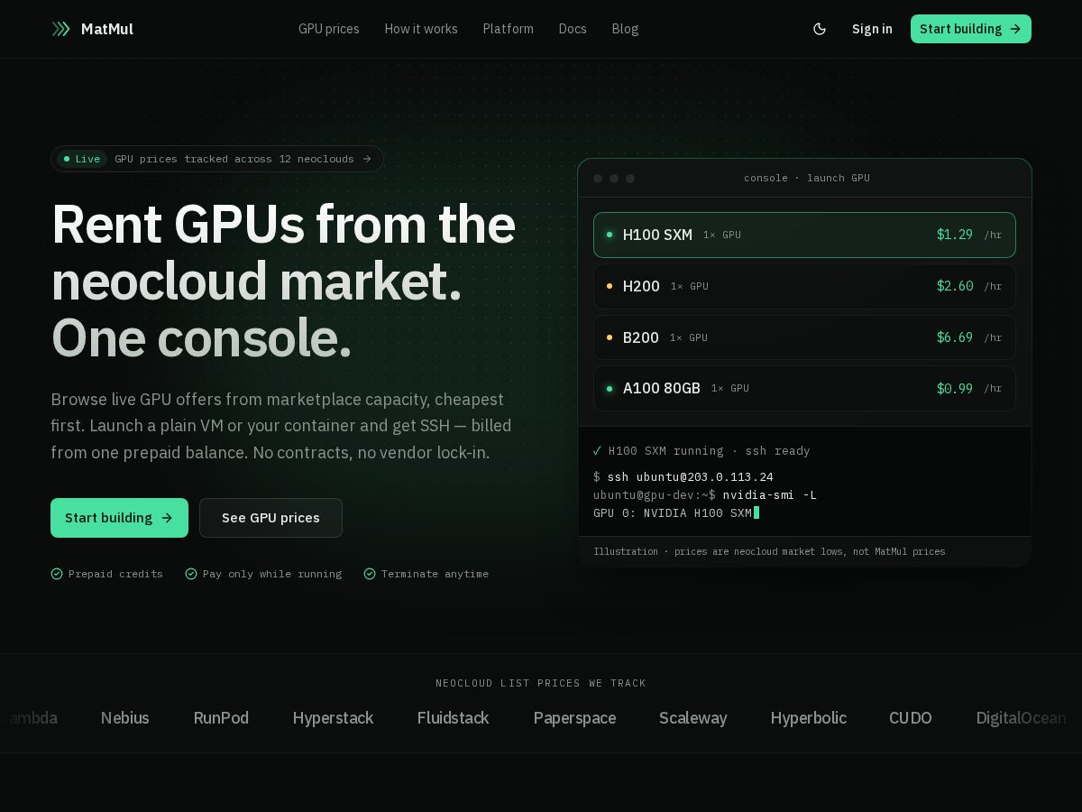1082x812 pixels.
Task: Click the arrow icon in hero Start building
Action: 167,518
